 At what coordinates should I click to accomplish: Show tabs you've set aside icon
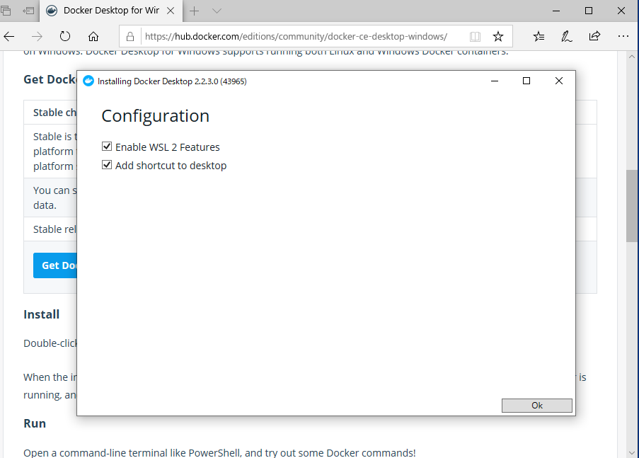click(6, 11)
